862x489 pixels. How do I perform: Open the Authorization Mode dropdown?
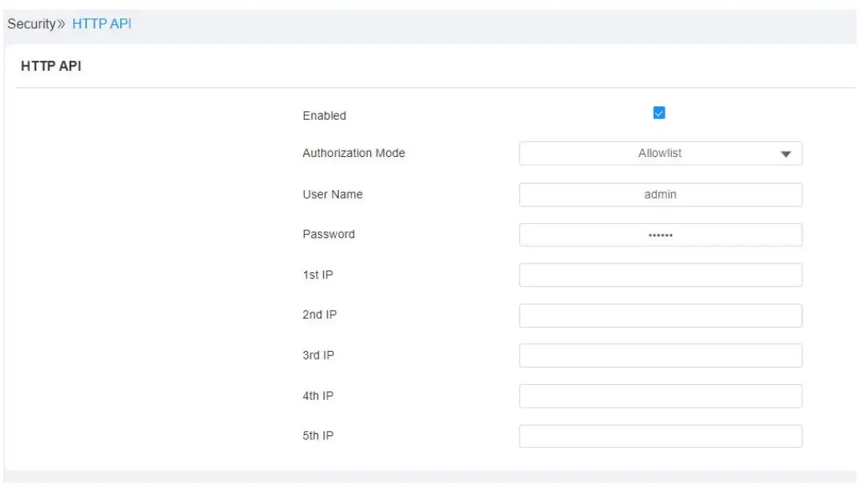click(660, 154)
